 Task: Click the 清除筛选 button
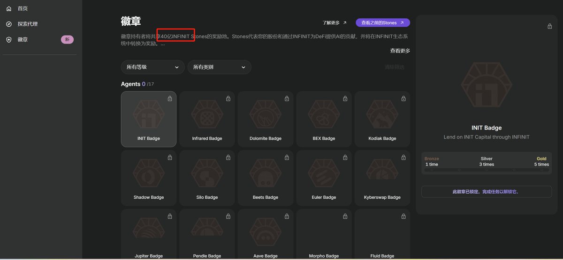[395, 67]
